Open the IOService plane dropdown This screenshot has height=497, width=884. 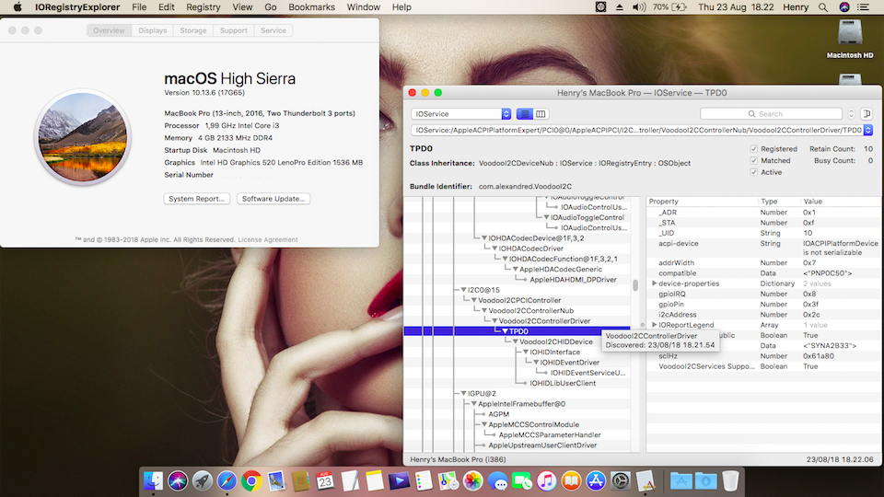[460, 114]
